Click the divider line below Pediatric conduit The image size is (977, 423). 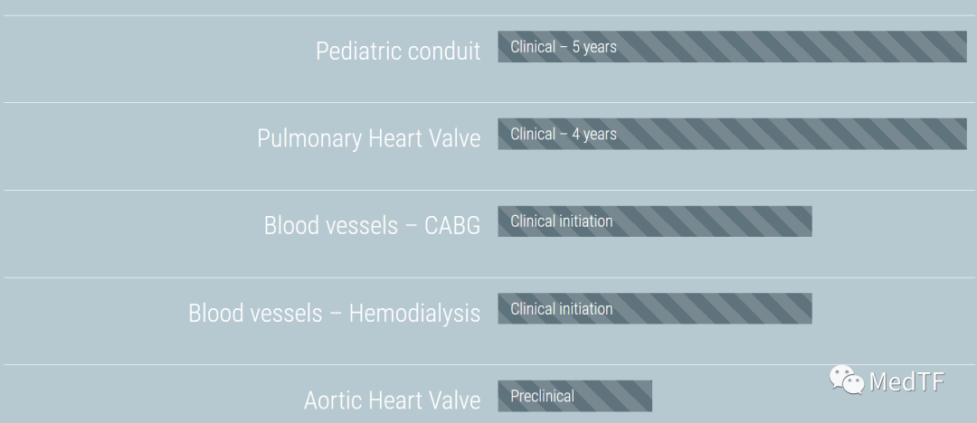489,102
